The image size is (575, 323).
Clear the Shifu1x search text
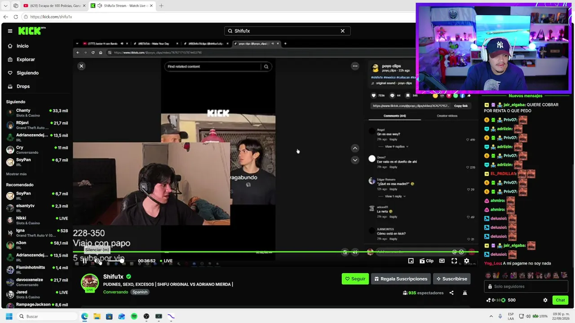click(x=343, y=31)
